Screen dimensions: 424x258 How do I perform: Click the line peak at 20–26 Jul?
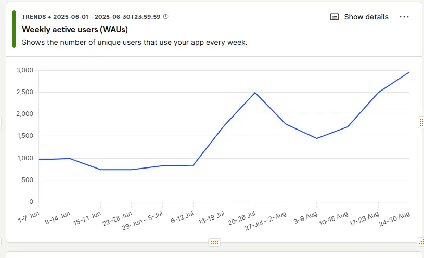coord(255,93)
